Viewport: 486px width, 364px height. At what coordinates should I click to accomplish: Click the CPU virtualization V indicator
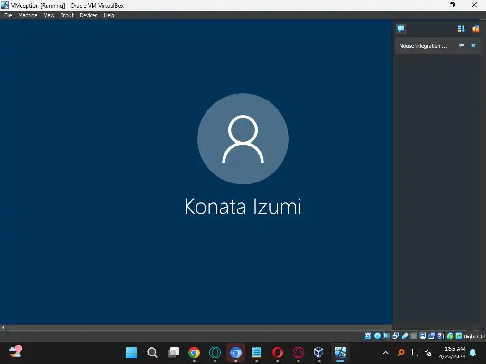440,336
